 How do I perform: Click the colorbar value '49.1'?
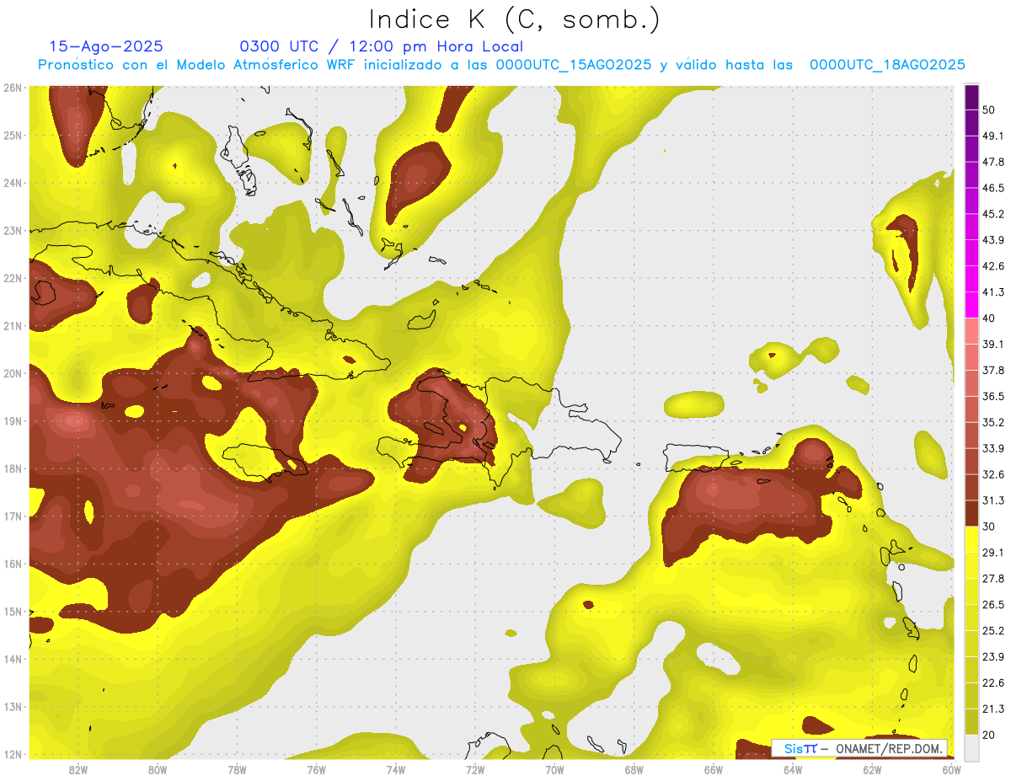coord(993,136)
